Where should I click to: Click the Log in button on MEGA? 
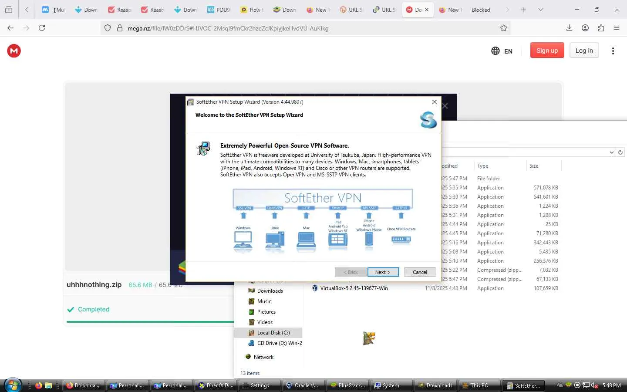[x=584, y=51]
